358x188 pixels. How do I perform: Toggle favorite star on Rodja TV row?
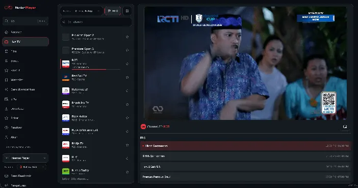click(x=127, y=145)
